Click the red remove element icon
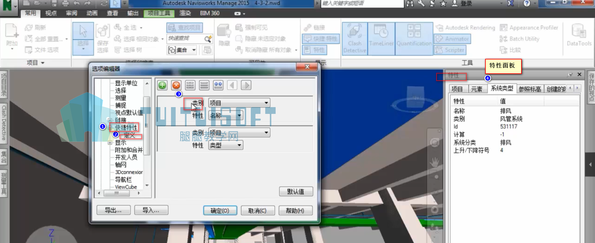 click(x=176, y=85)
